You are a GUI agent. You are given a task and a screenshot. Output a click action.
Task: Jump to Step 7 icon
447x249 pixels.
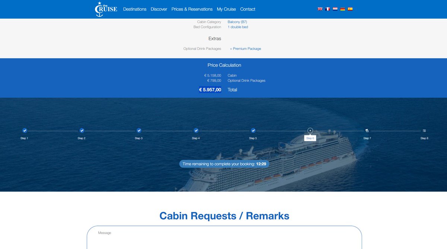pos(367,130)
